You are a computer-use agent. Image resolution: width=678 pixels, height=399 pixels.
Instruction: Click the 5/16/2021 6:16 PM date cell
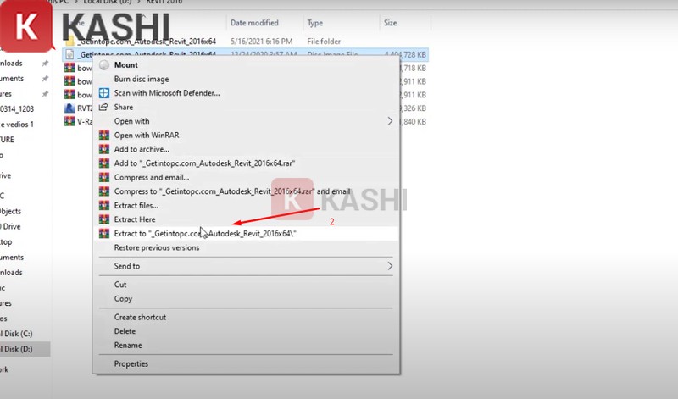(x=262, y=42)
